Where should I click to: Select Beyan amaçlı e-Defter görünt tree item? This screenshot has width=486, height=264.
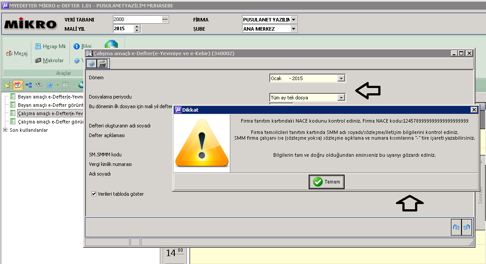(x=50, y=105)
